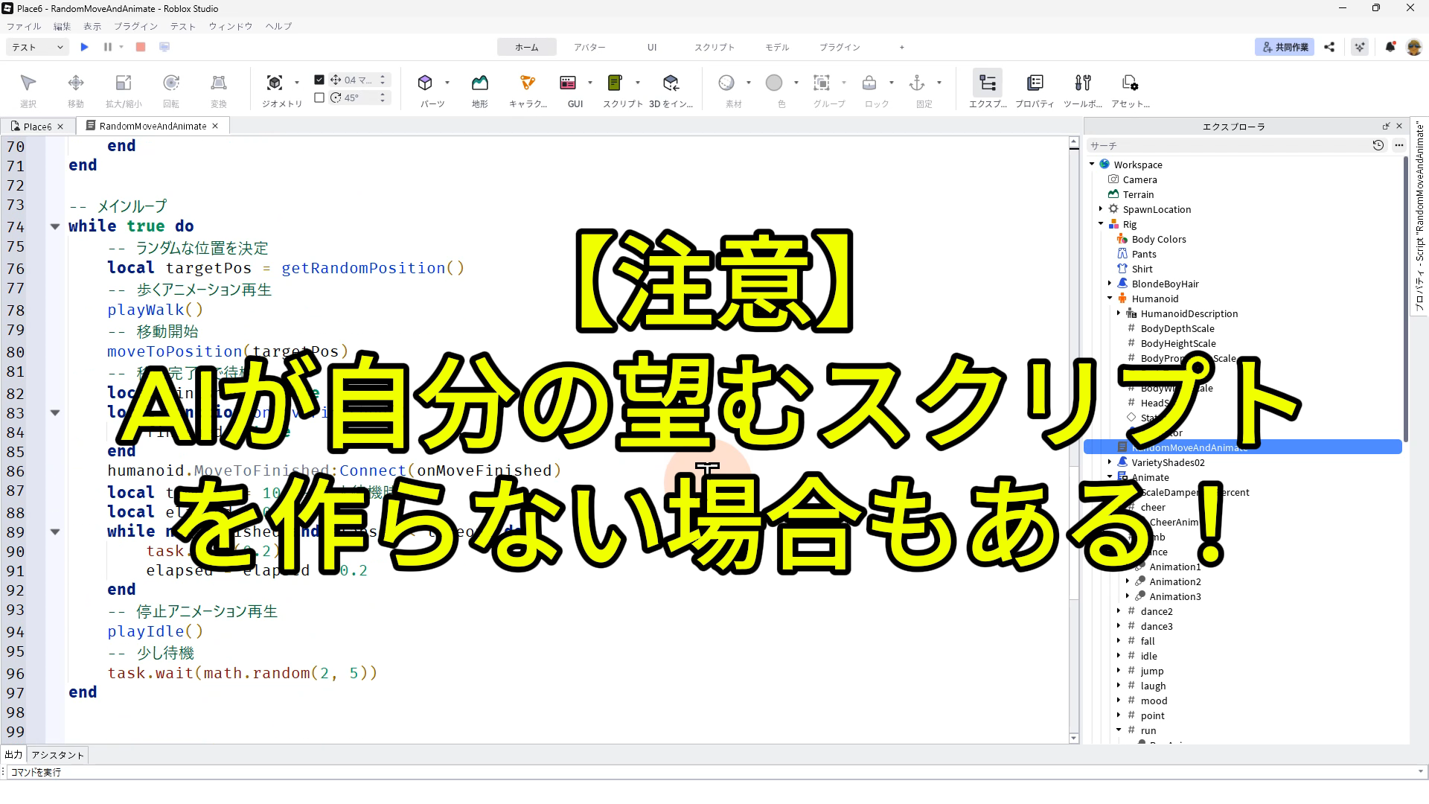Switch to the アバター ribbon tab
Screen dimensions: 1429x804
pos(589,47)
